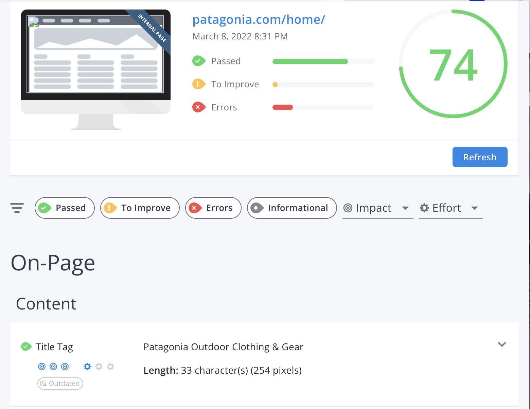
Task: Click the filter lines icon
Action: [17, 208]
